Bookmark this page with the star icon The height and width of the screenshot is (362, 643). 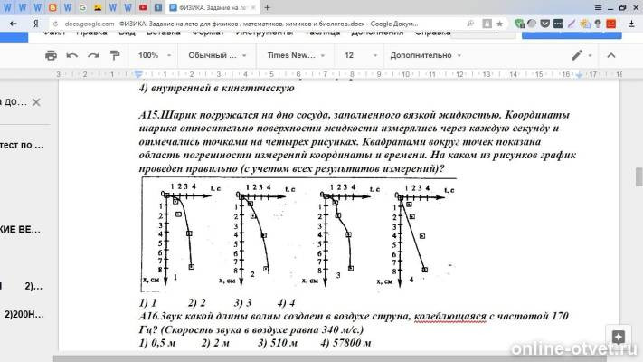(x=499, y=24)
